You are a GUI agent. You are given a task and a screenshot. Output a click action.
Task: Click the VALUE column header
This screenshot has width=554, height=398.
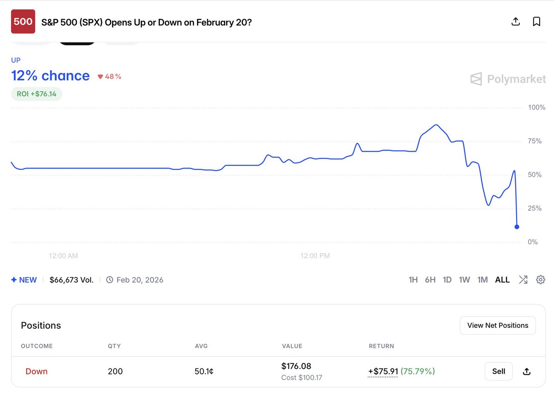pos(292,346)
